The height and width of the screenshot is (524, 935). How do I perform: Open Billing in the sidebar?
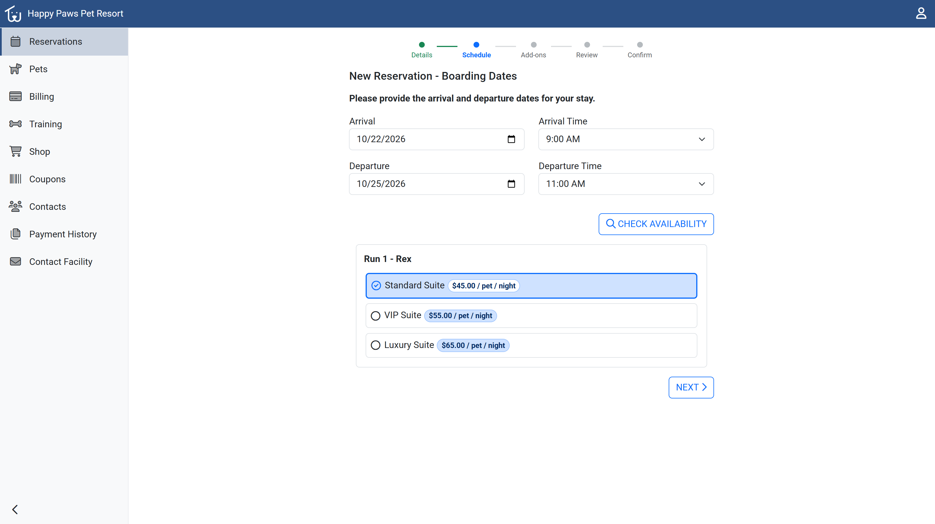pos(65,97)
